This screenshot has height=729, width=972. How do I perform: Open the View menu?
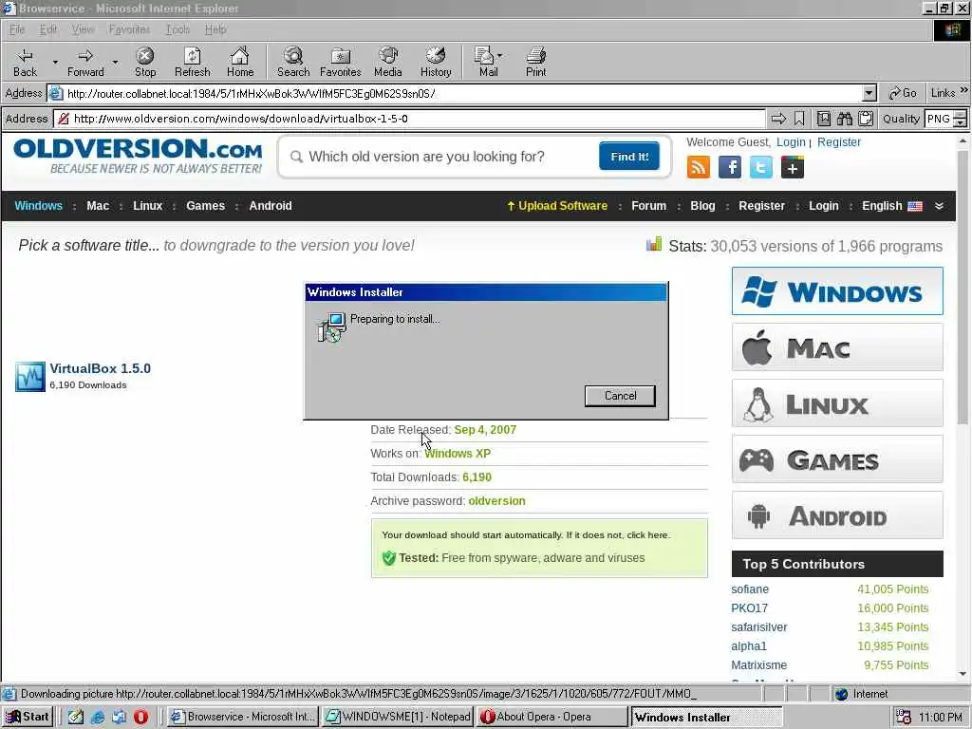(x=83, y=29)
